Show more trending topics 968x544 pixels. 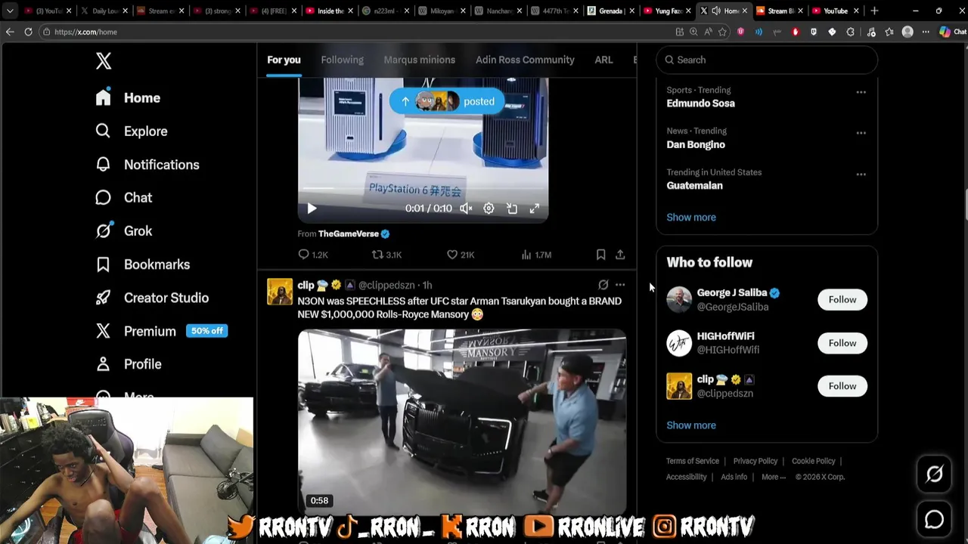[x=690, y=218]
